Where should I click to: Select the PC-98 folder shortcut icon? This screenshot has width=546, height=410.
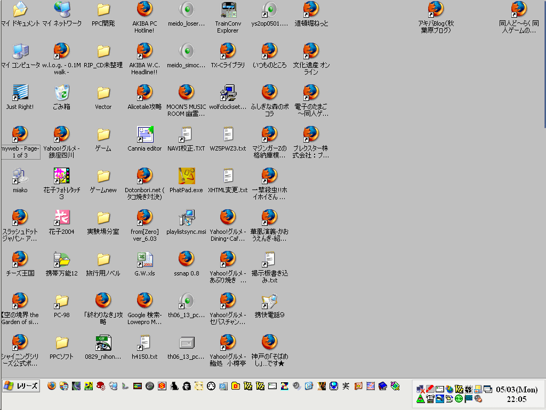(x=62, y=301)
